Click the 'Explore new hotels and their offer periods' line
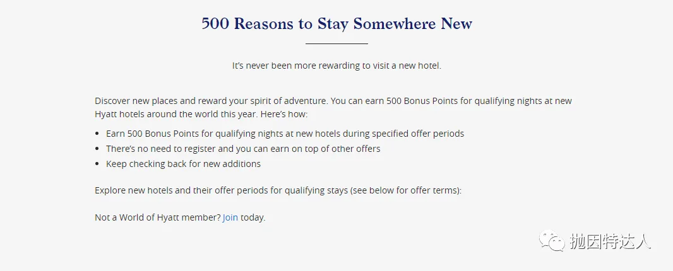The image size is (673, 271). [278, 190]
